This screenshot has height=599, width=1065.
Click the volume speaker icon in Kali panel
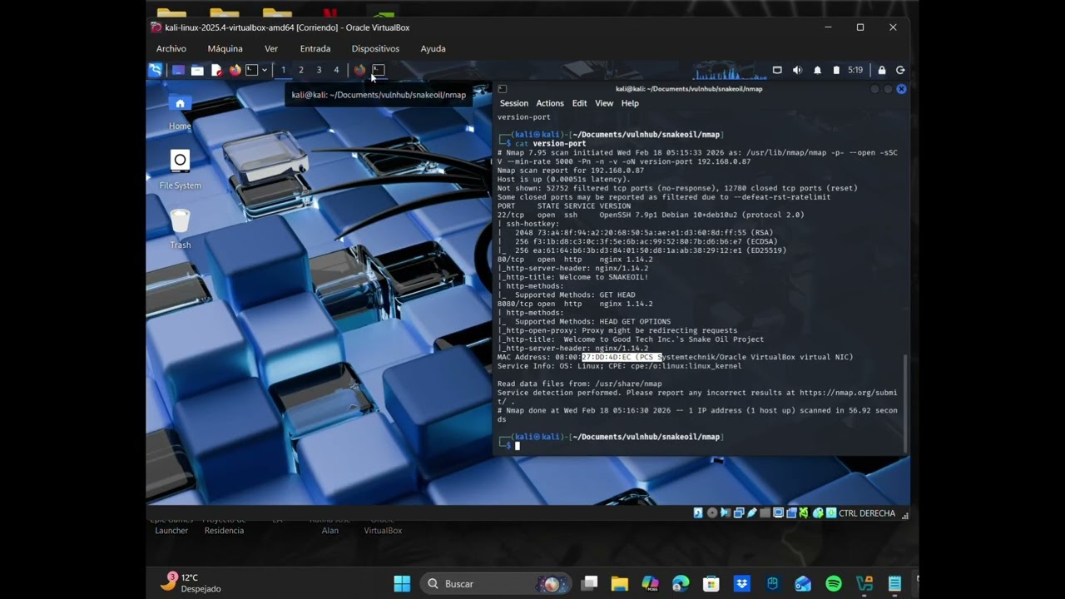[797, 70]
